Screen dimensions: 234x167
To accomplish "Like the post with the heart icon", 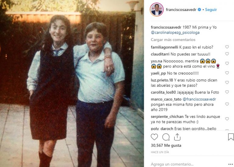I will click(x=154, y=137).
